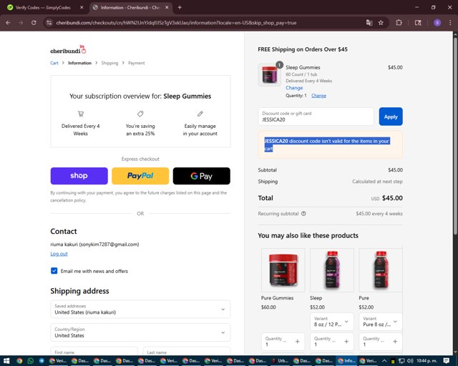Open the Sleep drink product image
Screen dimensions: 458x366
tap(332, 270)
